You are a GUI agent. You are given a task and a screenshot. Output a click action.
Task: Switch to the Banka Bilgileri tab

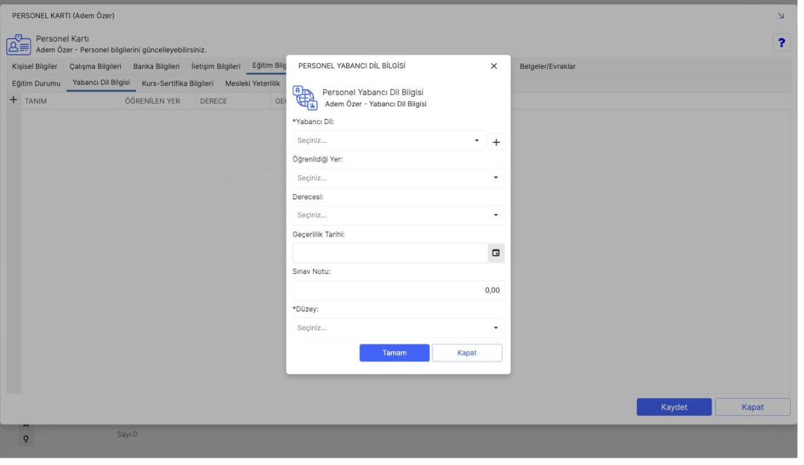(x=156, y=66)
